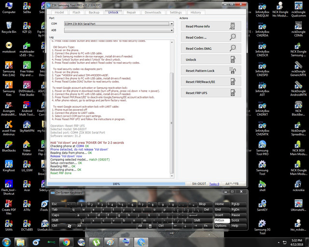Click the Read Phone Info button
Screen dimensions: 309x247
pos(211,26)
